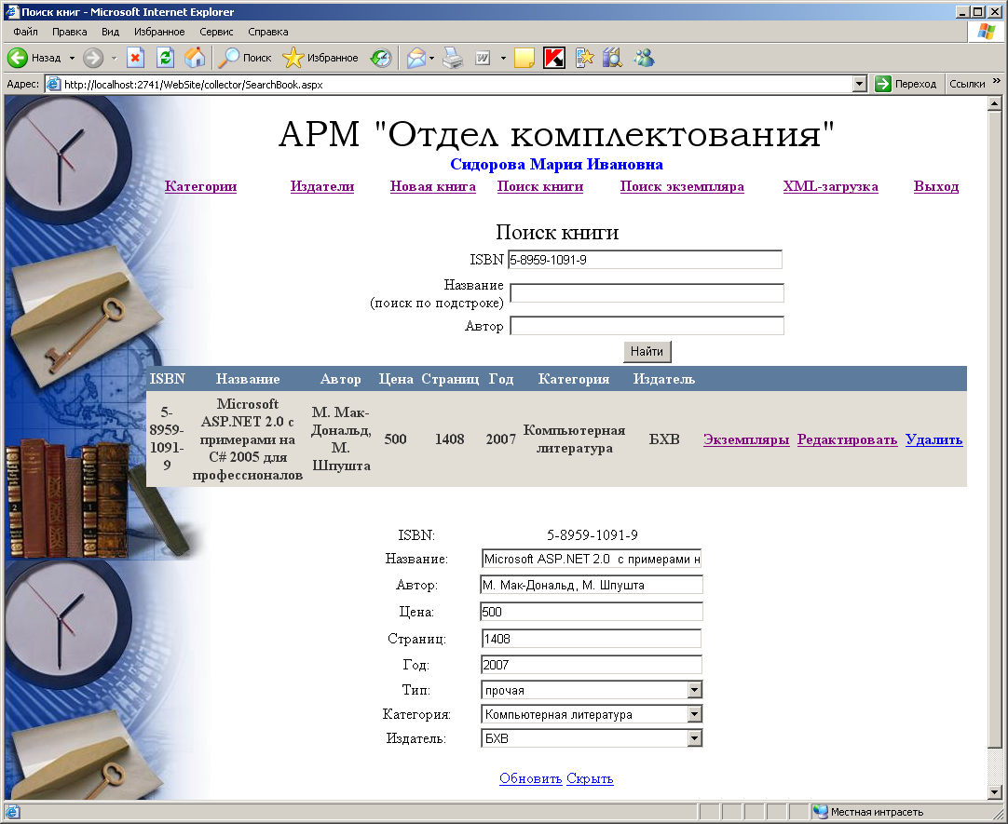Image resolution: width=1008 pixels, height=824 pixels.
Task: Open Экземпляры link for the book row
Action: [745, 439]
